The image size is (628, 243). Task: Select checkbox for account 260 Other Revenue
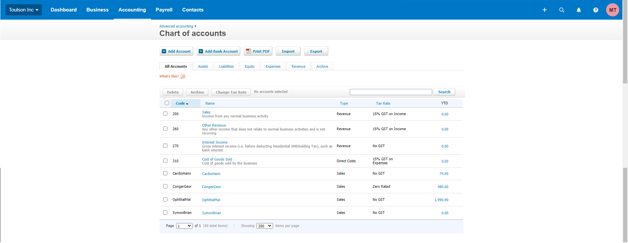[165, 129]
